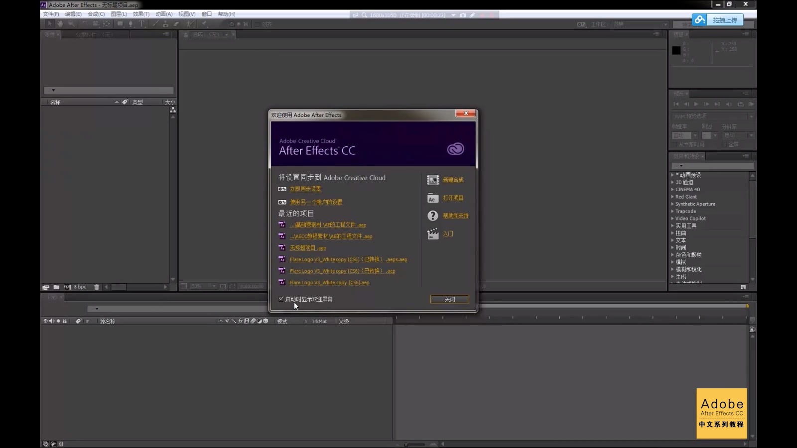Image resolution: width=797 pixels, height=448 pixels.
Task: Click the 关闭 close button in welcome dialog
Action: point(450,299)
